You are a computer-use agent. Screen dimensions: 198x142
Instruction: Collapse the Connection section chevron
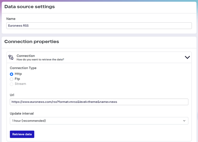pyautogui.click(x=187, y=57)
